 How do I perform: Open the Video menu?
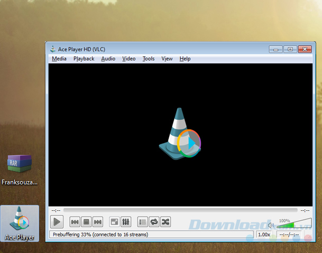[129, 59]
